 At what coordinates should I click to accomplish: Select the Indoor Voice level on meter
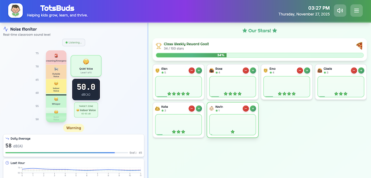coord(56,86)
